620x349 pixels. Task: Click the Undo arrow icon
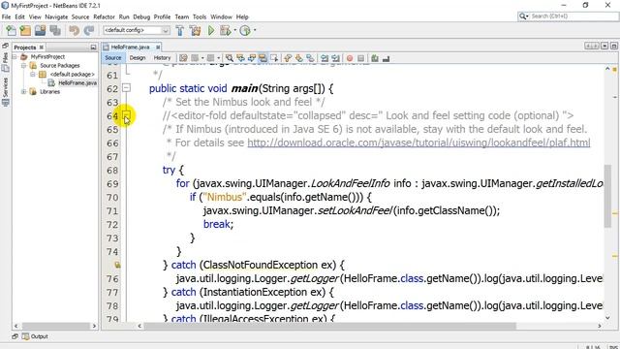pyautogui.click(x=74, y=30)
